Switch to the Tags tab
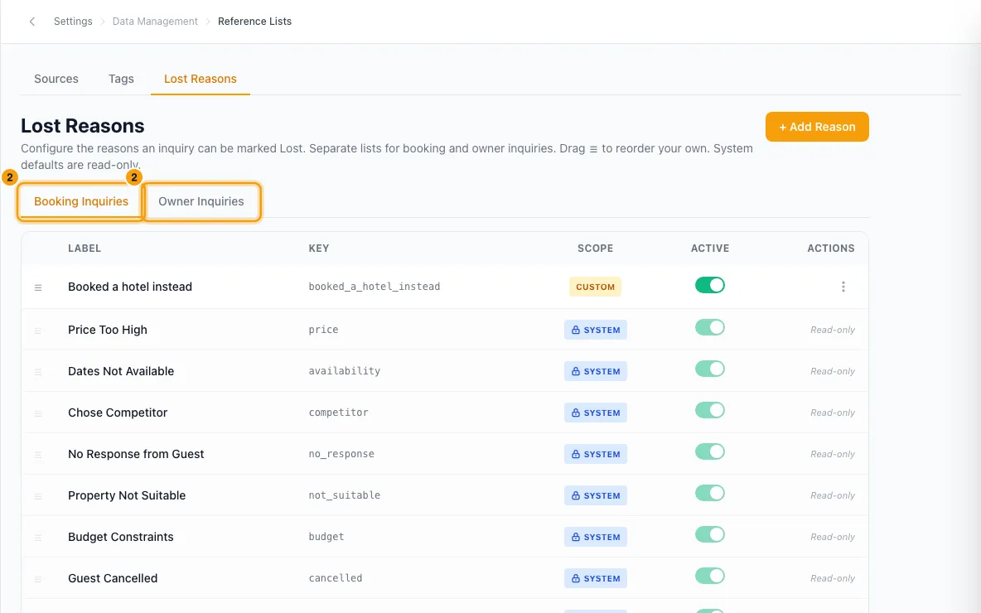This screenshot has height=613, width=981. pyautogui.click(x=121, y=79)
